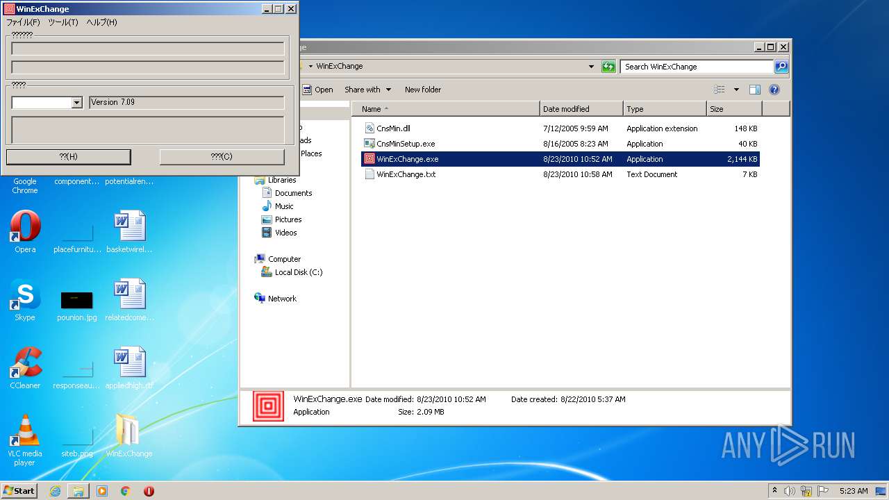889x500 pixels.
Task: Select the pounion.jpg desktop file
Action: point(77,306)
